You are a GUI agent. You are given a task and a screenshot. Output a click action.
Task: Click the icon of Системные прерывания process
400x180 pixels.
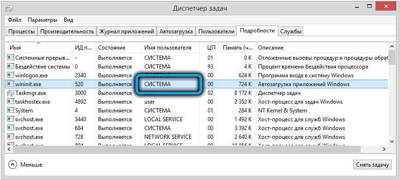(11, 58)
